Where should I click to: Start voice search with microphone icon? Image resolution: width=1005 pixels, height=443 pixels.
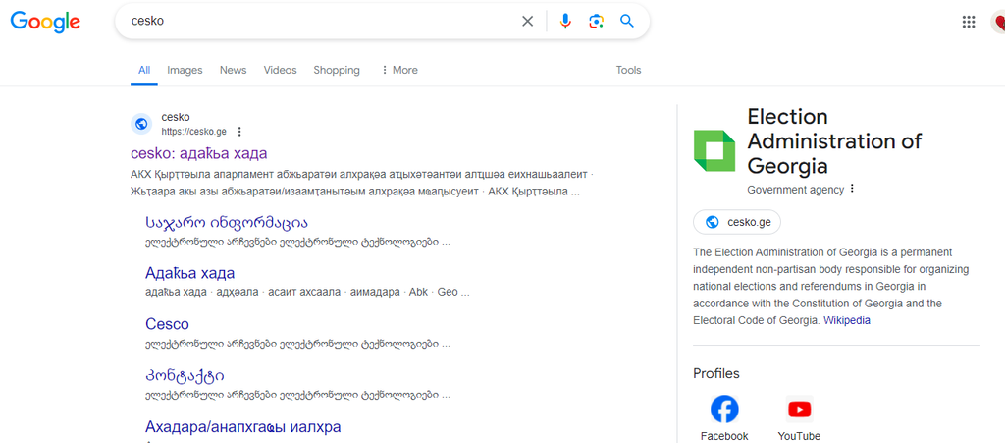565,22
